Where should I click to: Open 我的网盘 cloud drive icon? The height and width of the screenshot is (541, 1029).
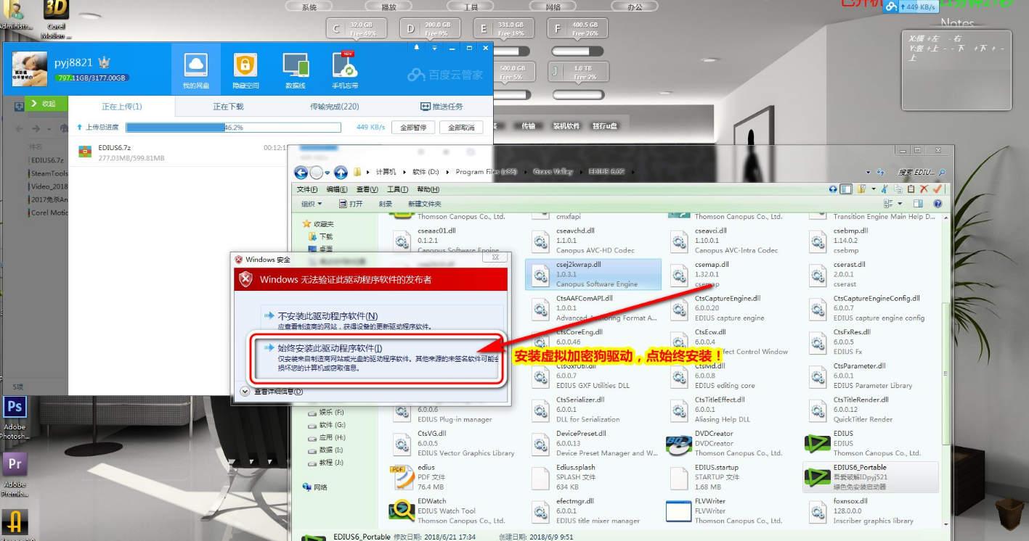pyautogui.click(x=196, y=70)
